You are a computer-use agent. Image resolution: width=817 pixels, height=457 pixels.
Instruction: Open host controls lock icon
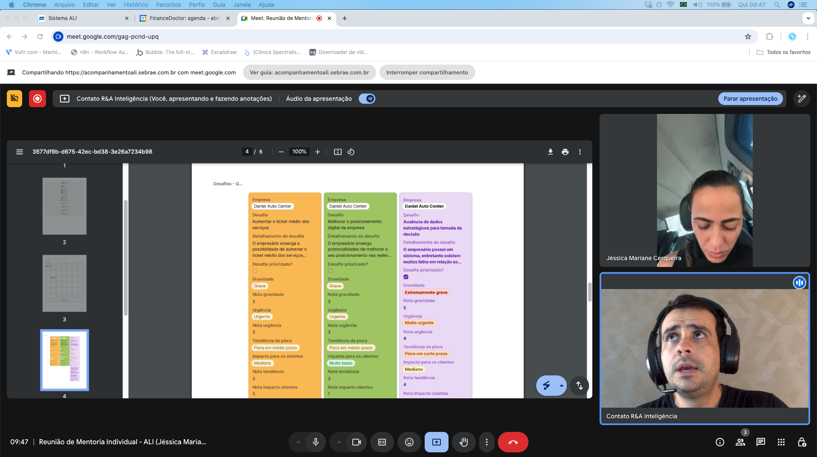tap(802, 442)
